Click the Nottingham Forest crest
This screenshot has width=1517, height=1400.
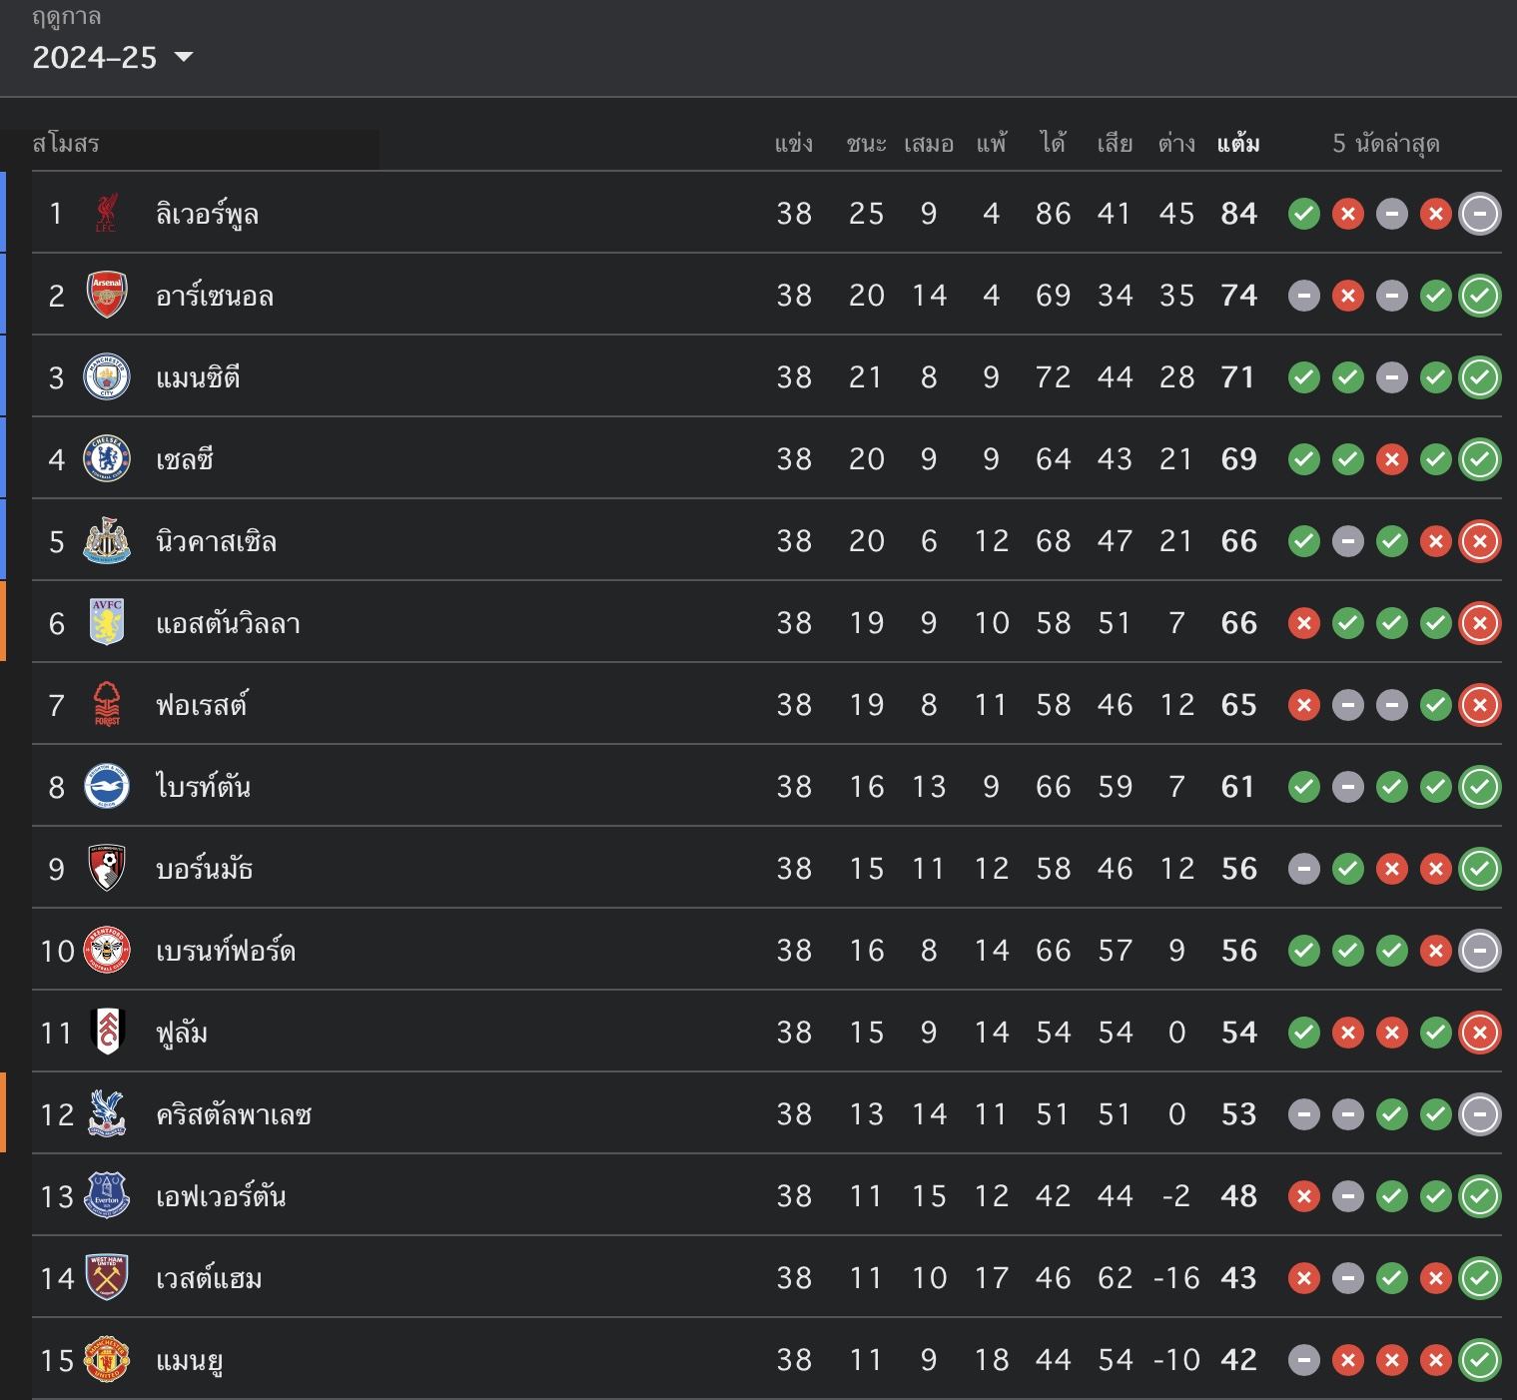[x=107, y=704]
